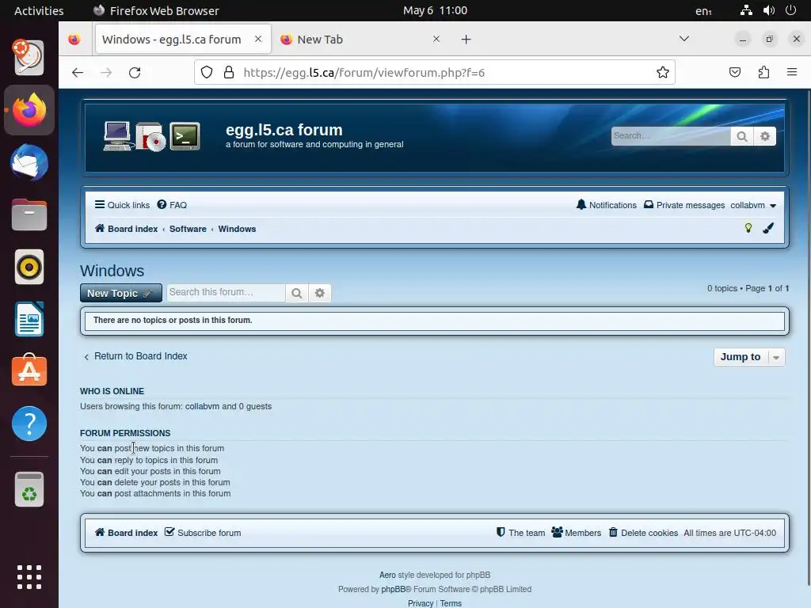Open system status menu power icon
The image size is (811, 608).
(x=790, y=10)
